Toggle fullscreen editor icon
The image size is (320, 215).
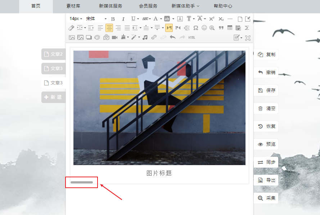tap(248, 38)
